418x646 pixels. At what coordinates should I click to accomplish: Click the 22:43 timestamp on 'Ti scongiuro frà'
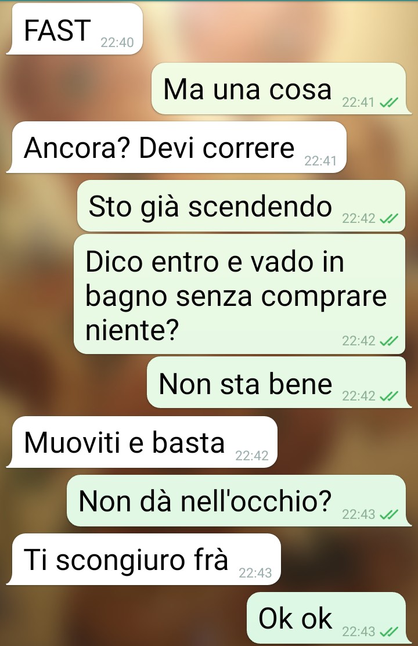point(255,573)
